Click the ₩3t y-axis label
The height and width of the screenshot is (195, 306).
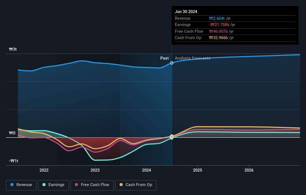tap(13, 49)
